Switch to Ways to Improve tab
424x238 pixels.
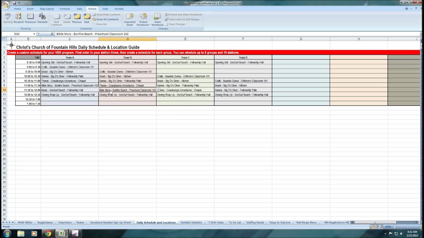[280, 222]
